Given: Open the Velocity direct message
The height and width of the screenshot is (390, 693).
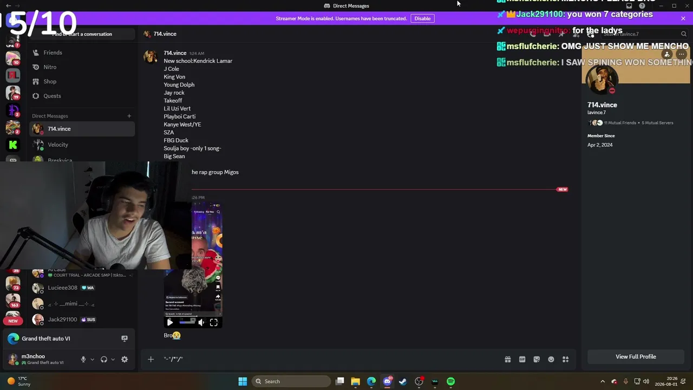Looking at the screenshot, I should 81,145.
